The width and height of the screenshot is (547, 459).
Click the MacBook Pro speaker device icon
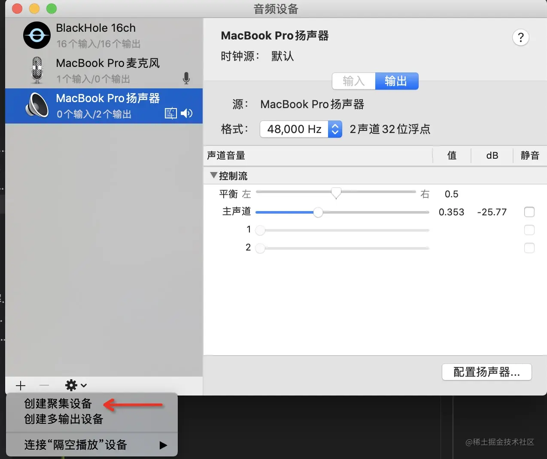click(37, 105)
